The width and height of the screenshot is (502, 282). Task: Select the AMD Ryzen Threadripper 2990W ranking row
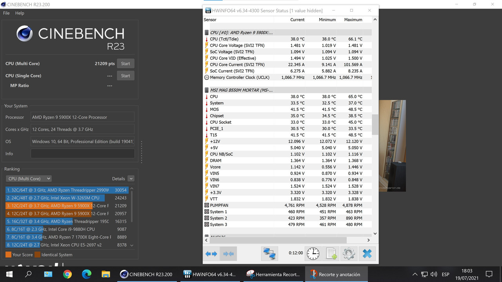click(x=67, y=190)
